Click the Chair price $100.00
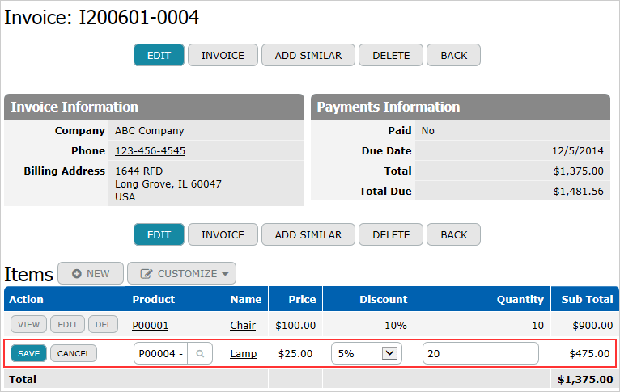 click(295, 325)
